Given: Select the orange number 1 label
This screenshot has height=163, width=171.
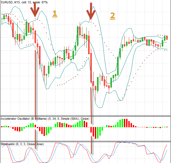Looking at the screenshot, I should pos(55,14).
